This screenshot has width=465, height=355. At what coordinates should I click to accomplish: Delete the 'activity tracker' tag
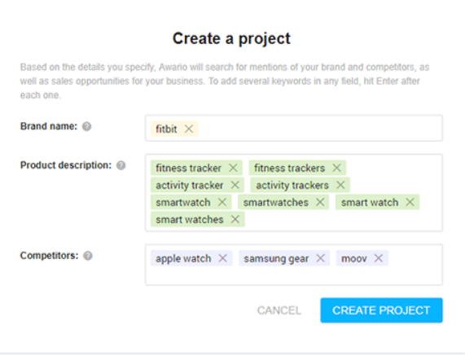pyautogui.click(x=235, y=185)
